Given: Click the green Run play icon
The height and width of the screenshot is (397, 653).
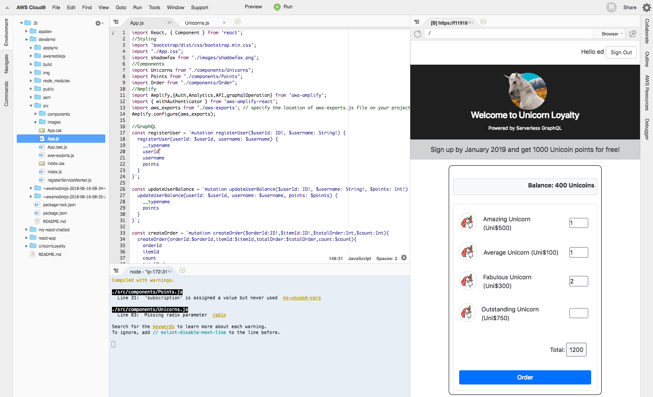Looking at the screenshot, I should tap(277, 7).
